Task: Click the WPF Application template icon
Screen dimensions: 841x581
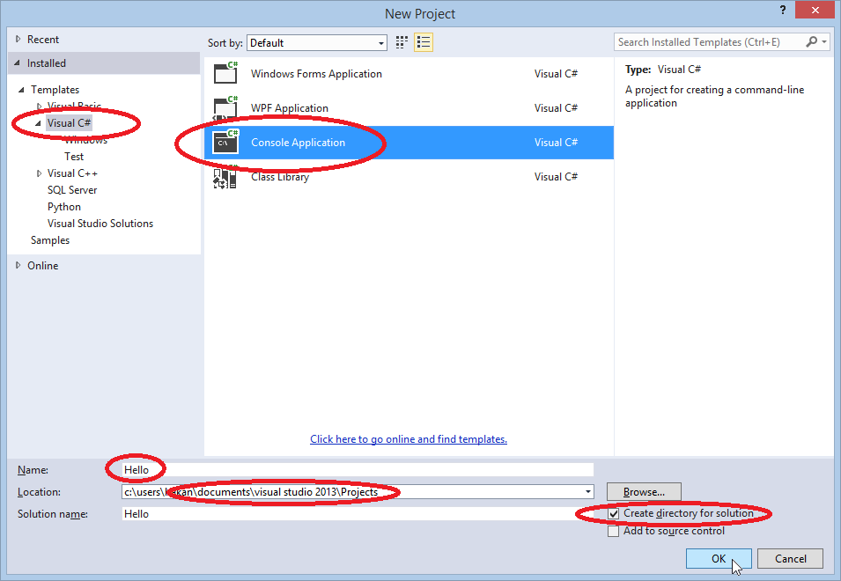Action: click(x=225, y=107)
